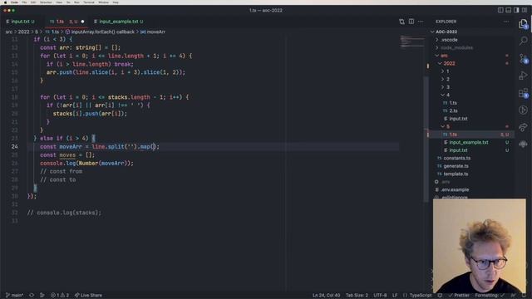The image size is (532, 299).
Task: Open the Extensions view
Action: pyautogui.click(x=523, y=92)
